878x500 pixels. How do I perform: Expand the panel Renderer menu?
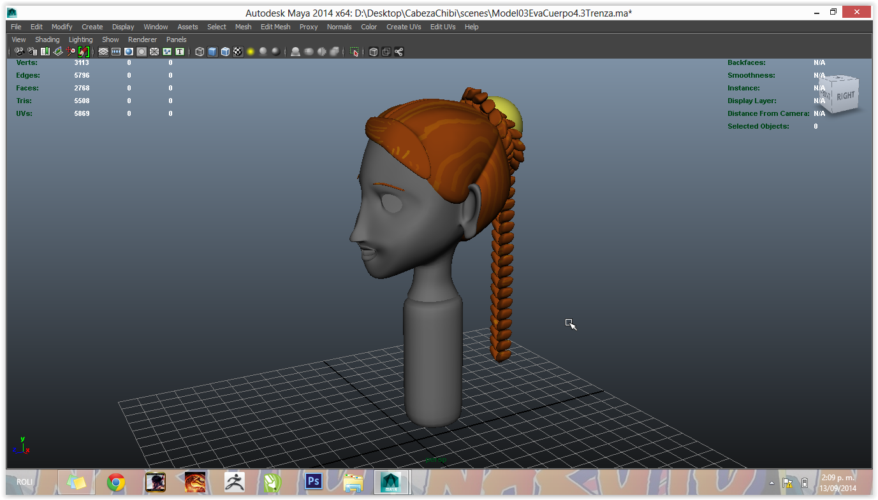click(x=142, y=39)
